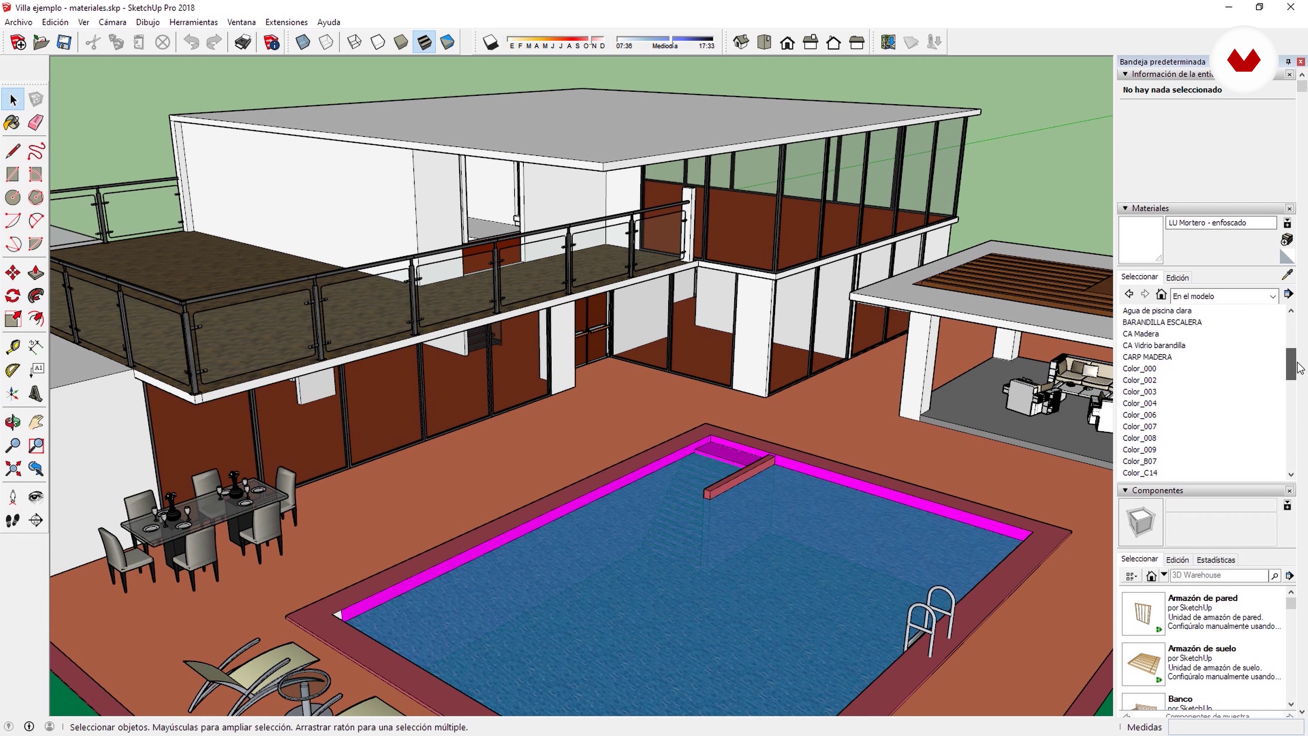Switch to Edición tab in Materiales
The width and height of the screenshot is (1308, 736).
[1177, 278]
